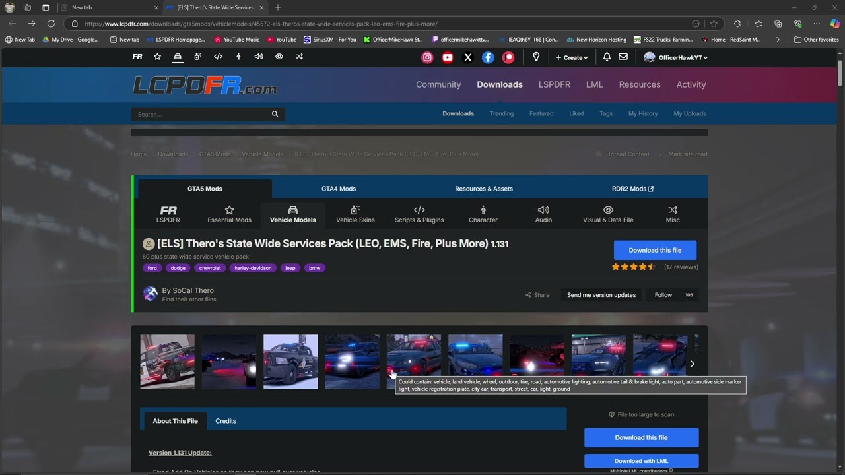This screenshot has height=475, width=845.
Task: Open a new browser tab plus button
Action: pos(277,7)
